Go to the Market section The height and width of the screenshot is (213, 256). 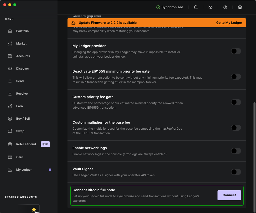(21, 44)
